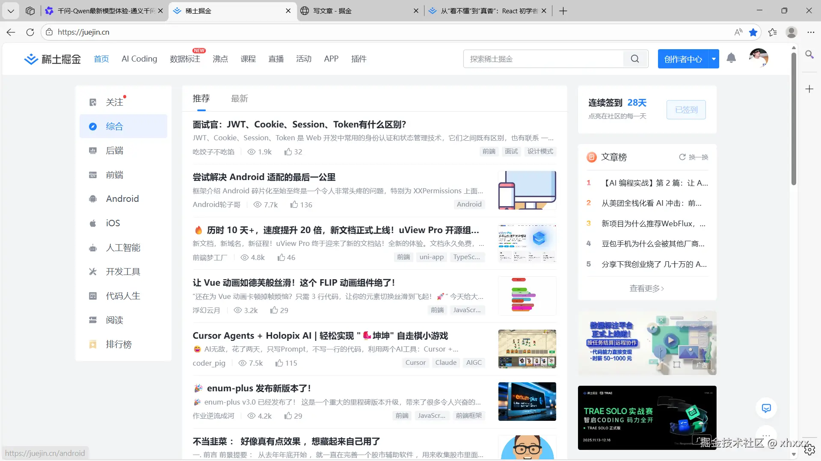Open the Vue FLIP 动画组件 article title
821x461 pixels.
(293, 283)
